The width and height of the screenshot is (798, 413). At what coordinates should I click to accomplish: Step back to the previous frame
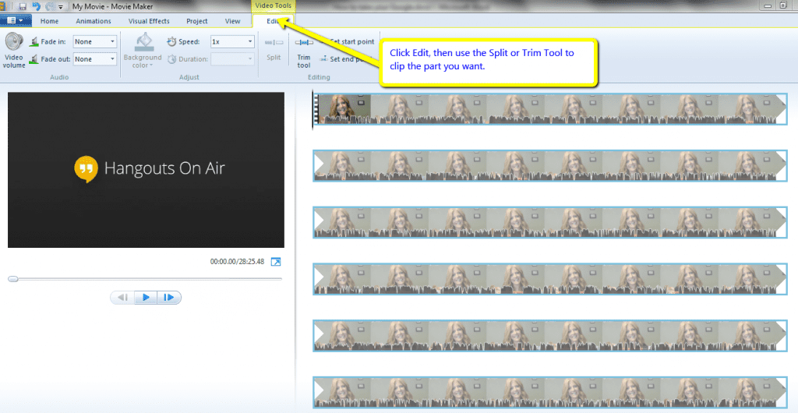click(x=122, y=298)
